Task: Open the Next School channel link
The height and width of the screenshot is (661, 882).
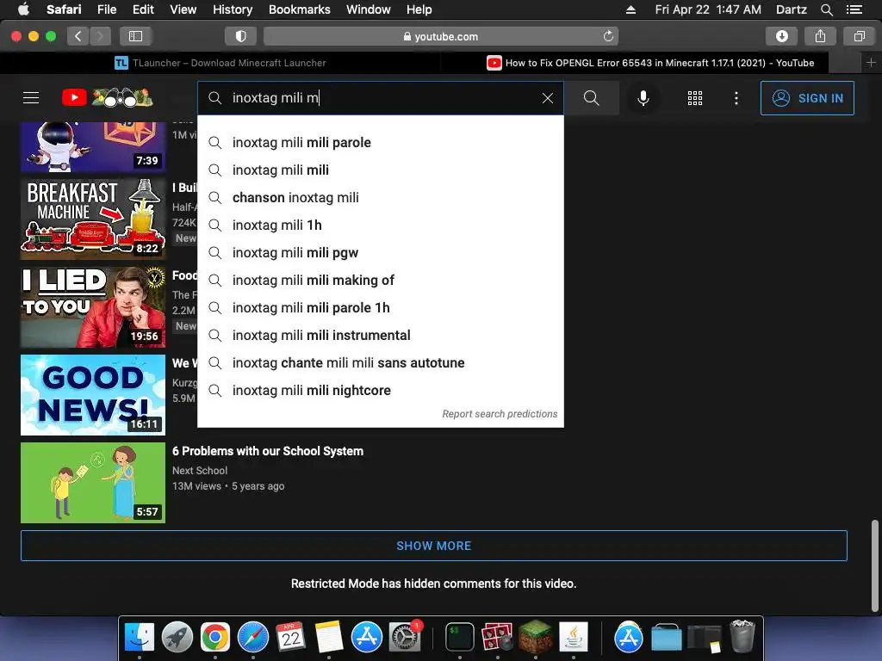Action: pos(200,471)
